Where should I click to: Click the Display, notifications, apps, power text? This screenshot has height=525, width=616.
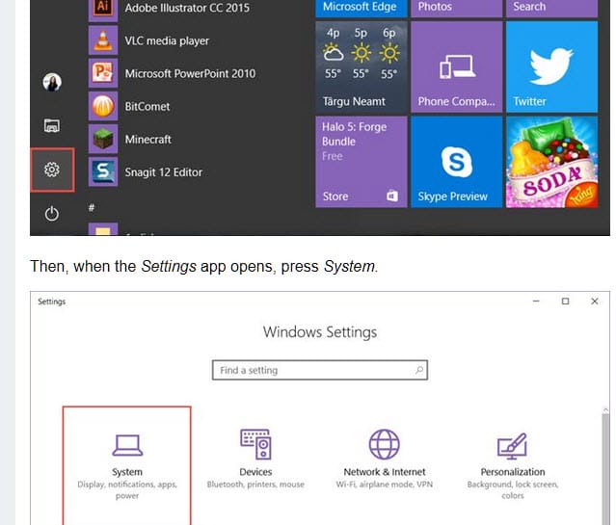[127, 489]
